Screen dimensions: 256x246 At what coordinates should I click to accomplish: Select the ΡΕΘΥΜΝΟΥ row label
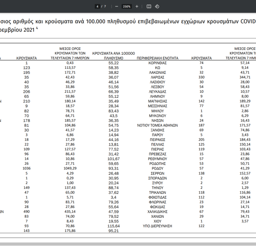point(157,159)
